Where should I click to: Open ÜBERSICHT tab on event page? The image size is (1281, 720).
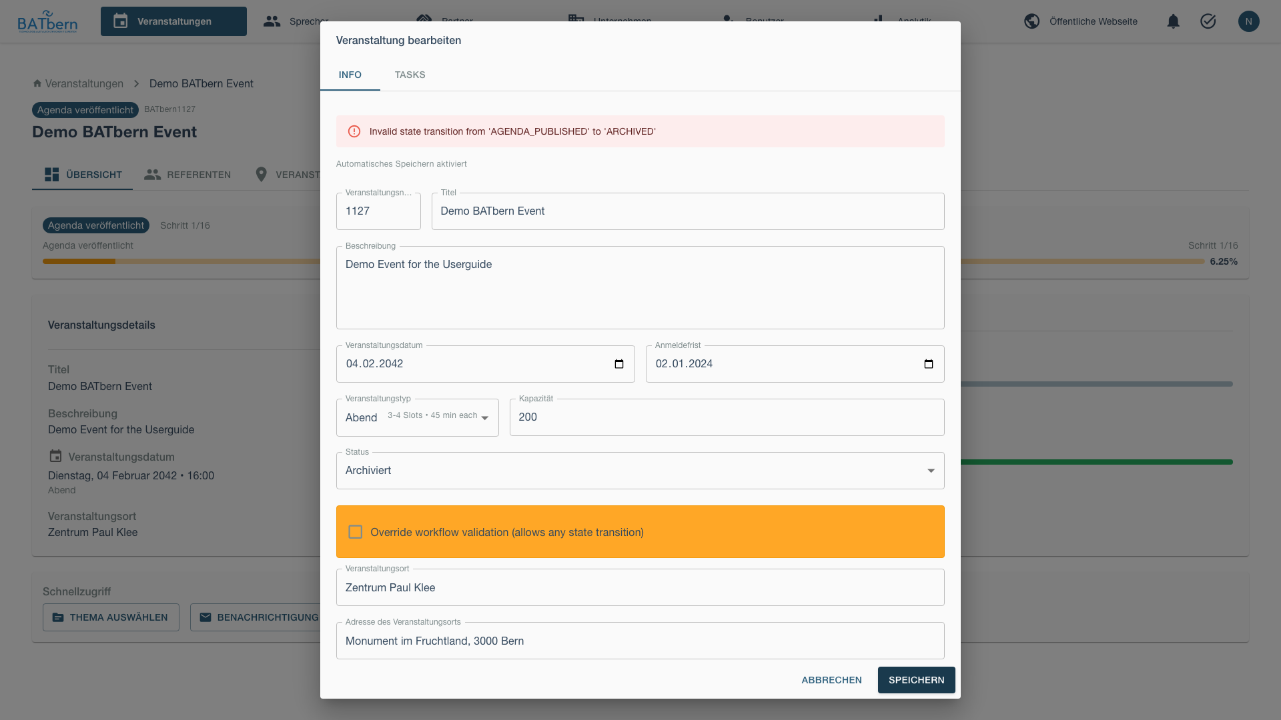pyautogui.click(x=83, y=175)
